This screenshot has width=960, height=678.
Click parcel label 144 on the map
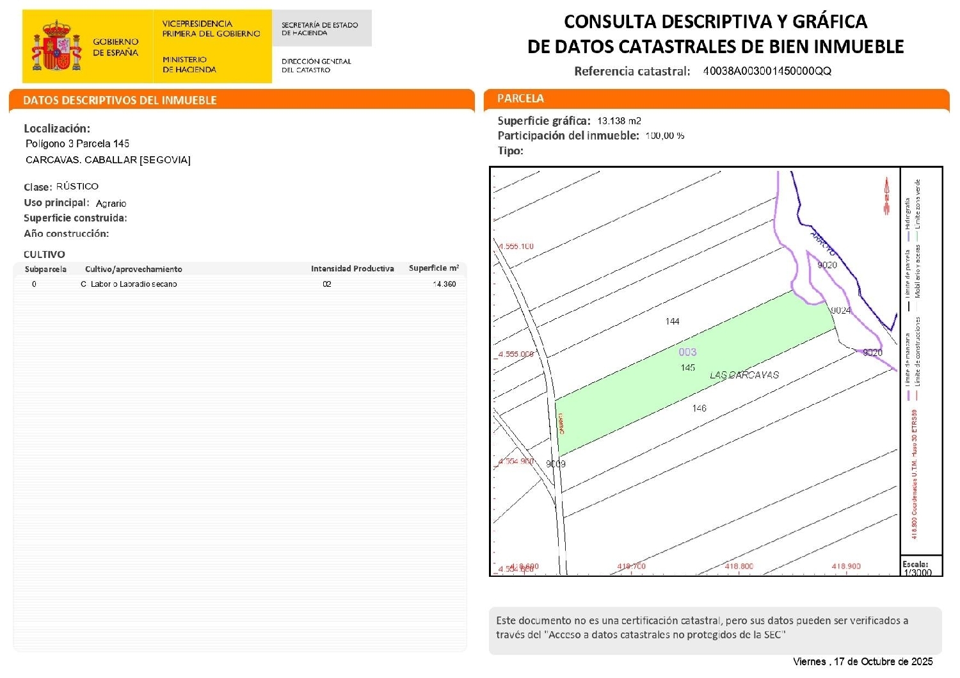673,321
